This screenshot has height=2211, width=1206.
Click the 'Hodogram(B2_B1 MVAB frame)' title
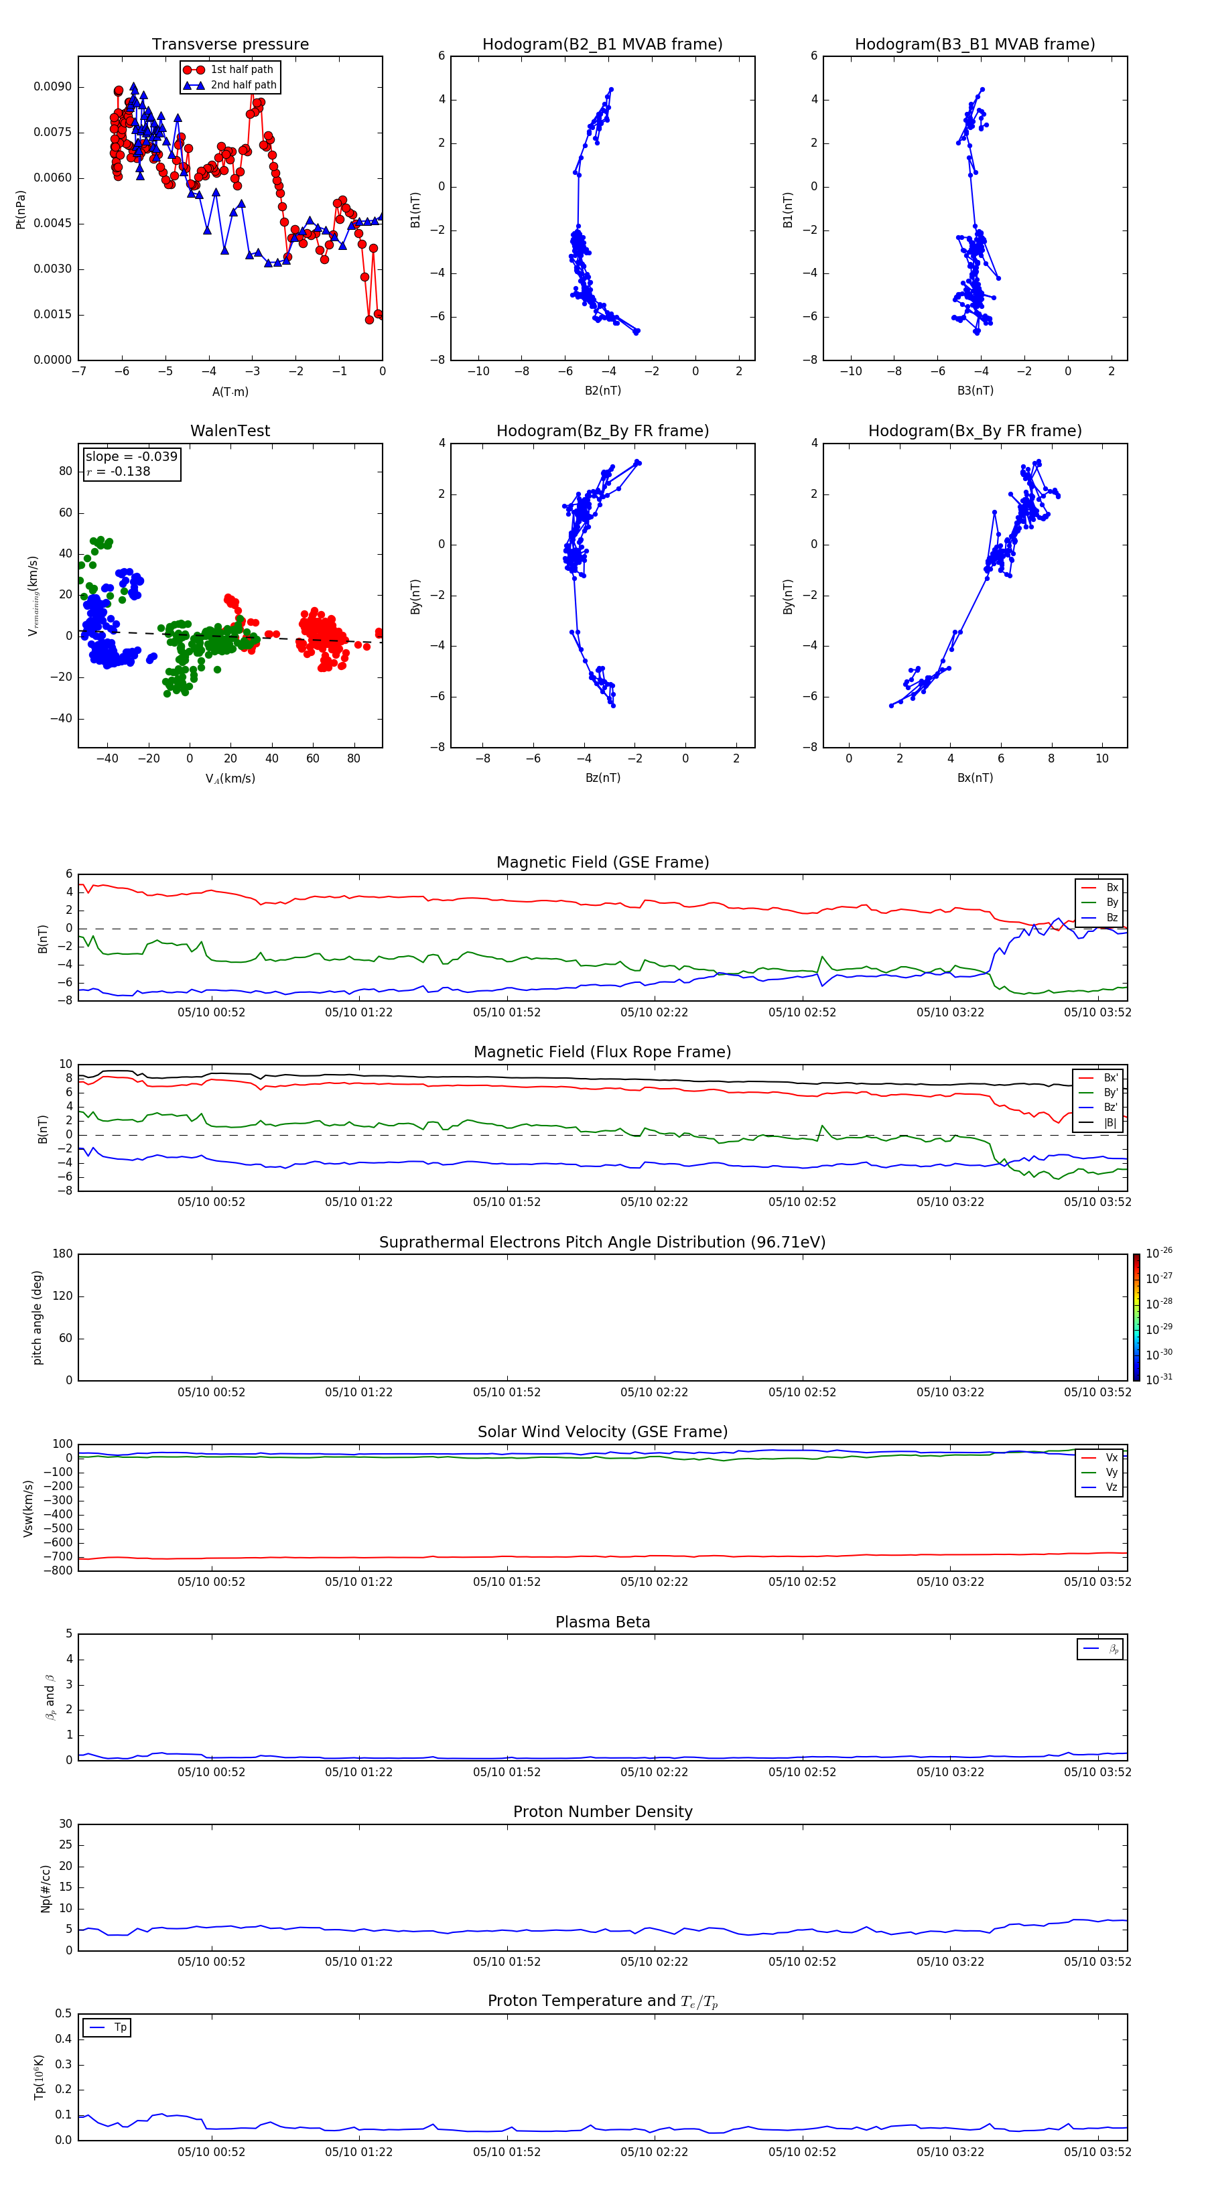click(602, 45)
